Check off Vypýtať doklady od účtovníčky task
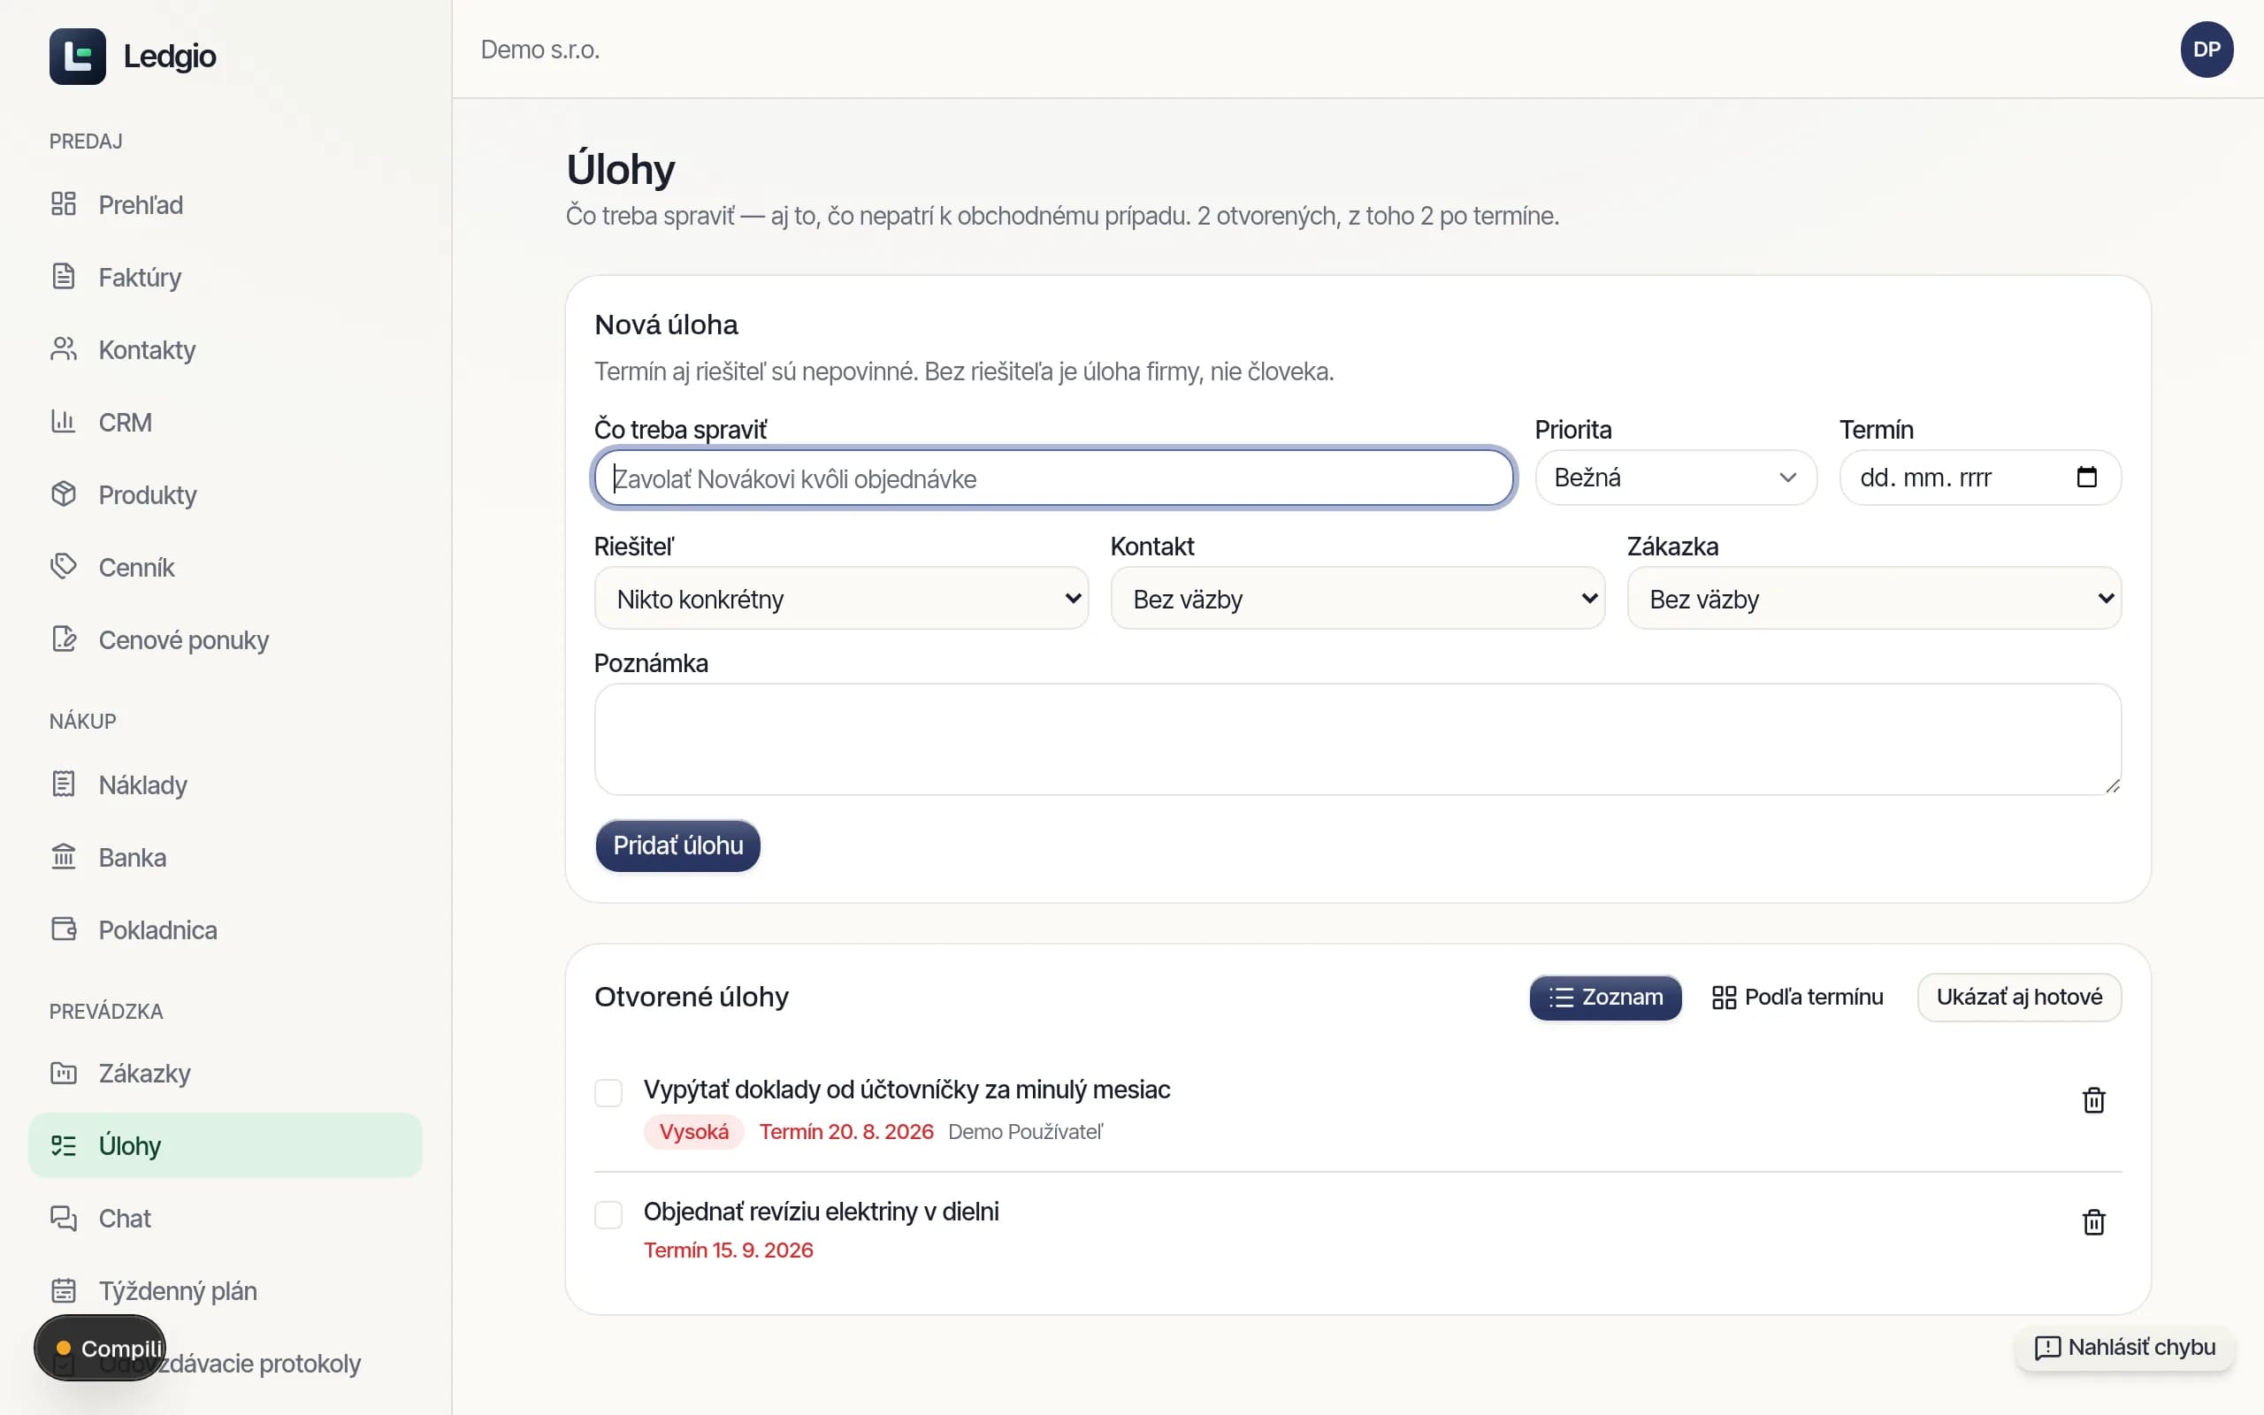This screenshot has height=1415, width=2264. point(608,1093)
